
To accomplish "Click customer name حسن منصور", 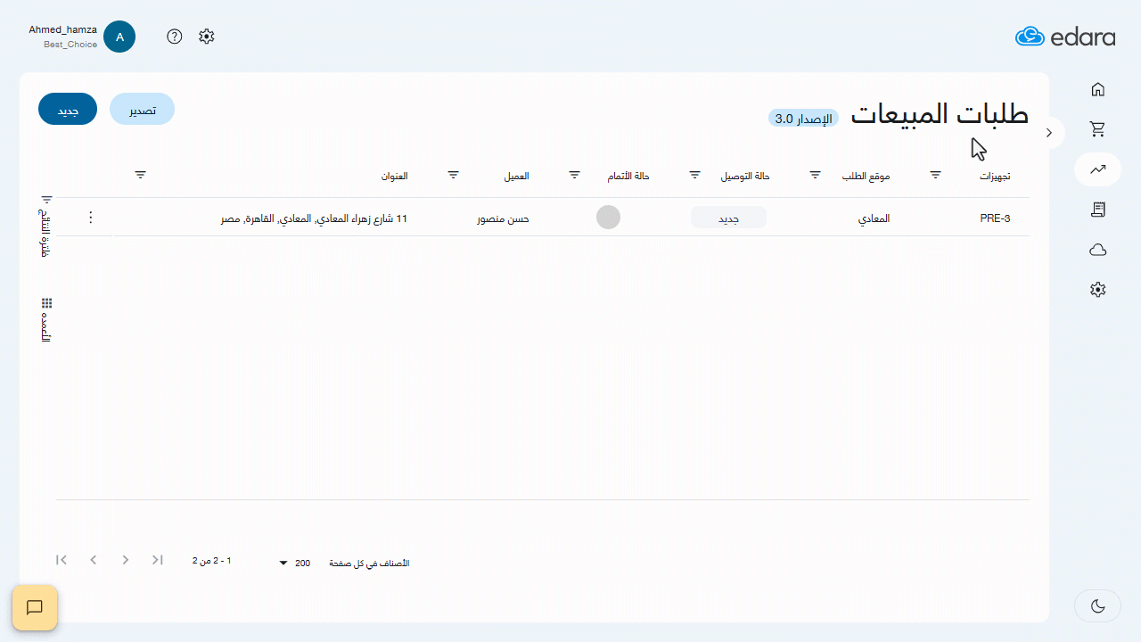I will click(x=503, y=218).
